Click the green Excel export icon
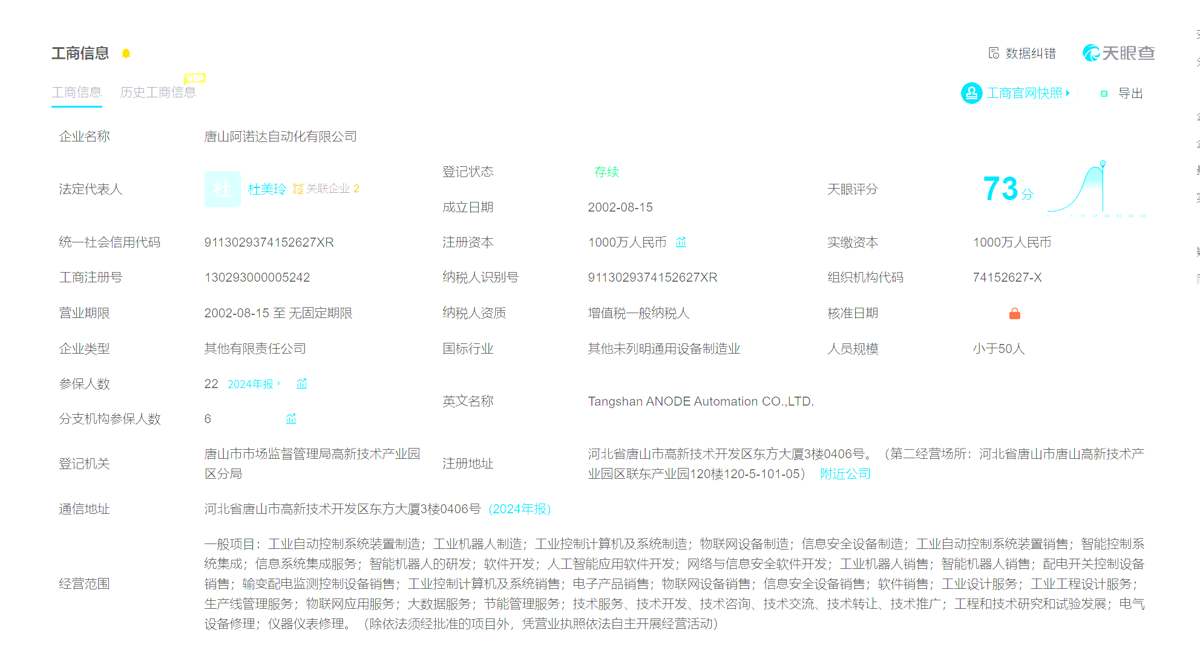Screen dimensions: 1200x665 [1104, 94]
